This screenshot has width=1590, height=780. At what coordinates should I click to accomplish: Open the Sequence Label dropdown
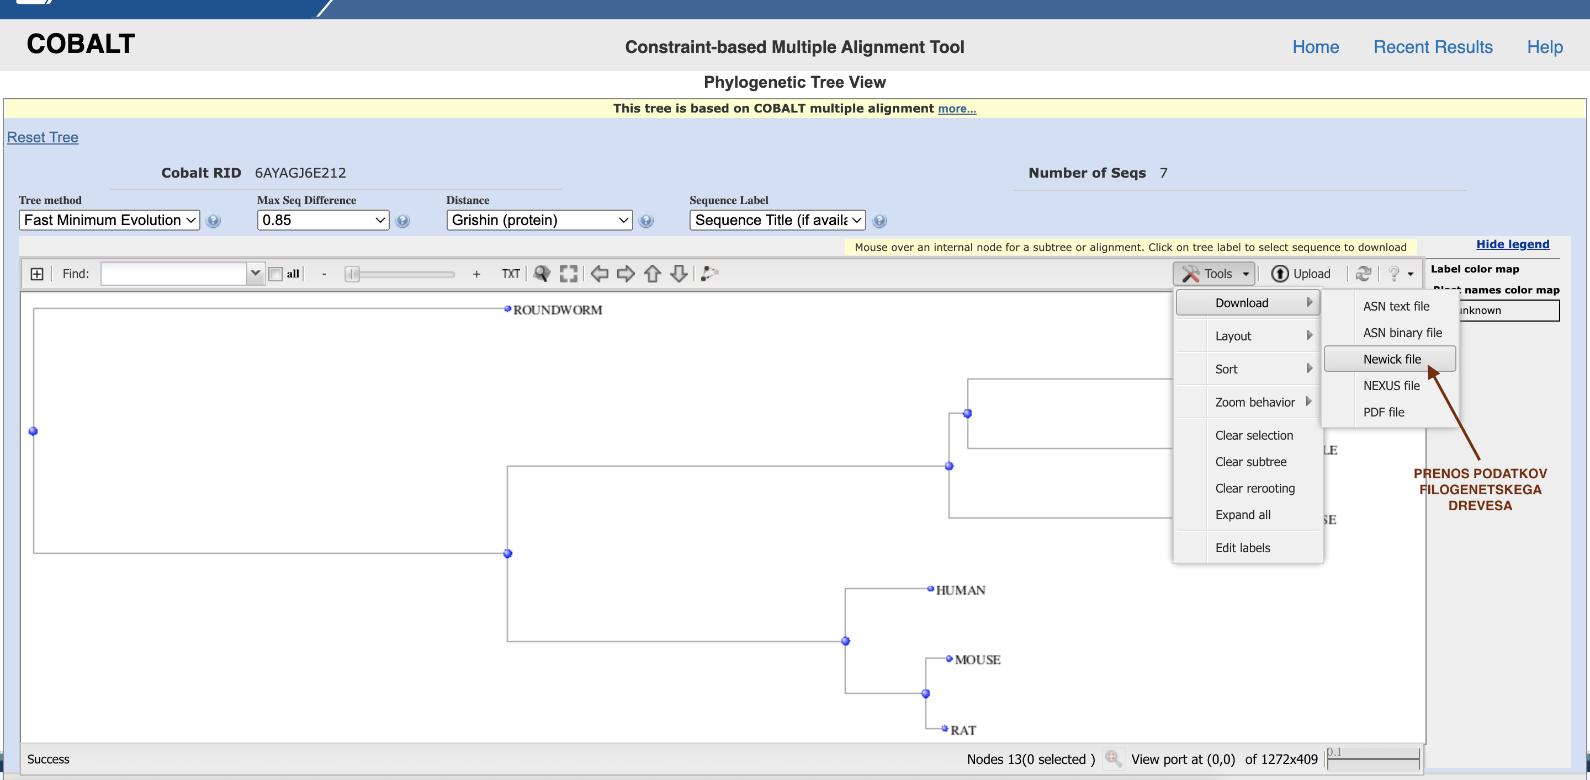coord(778,220)
